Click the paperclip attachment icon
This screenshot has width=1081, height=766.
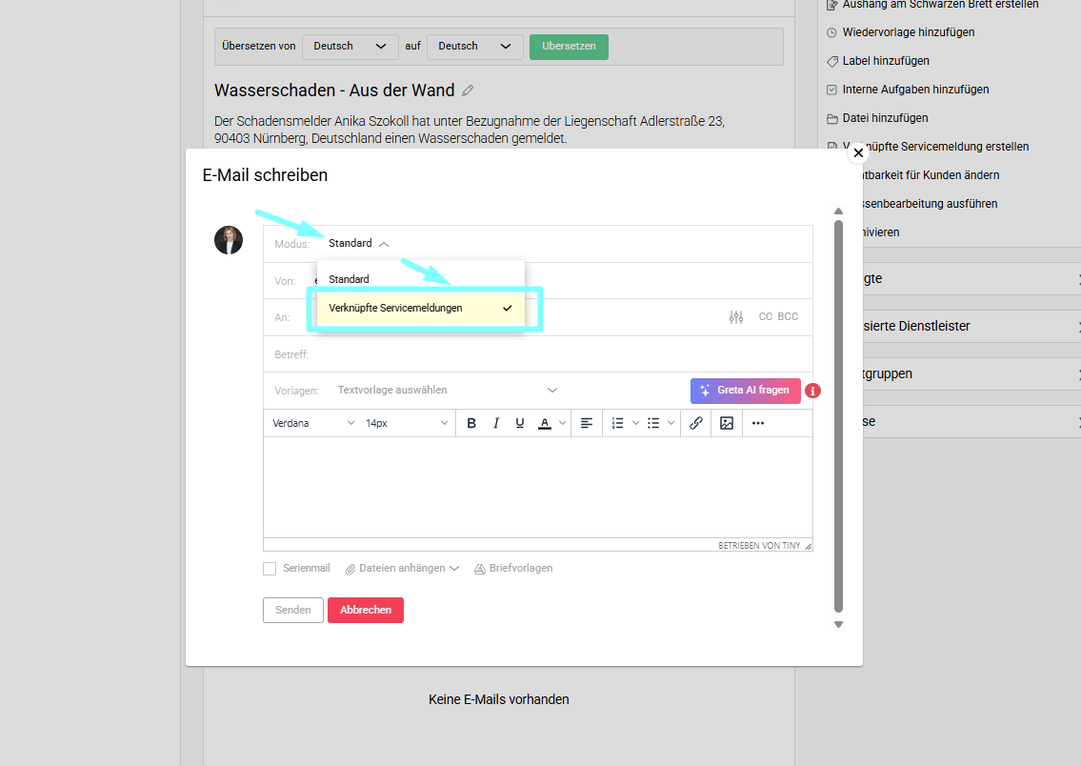click(x=350, y=570)
